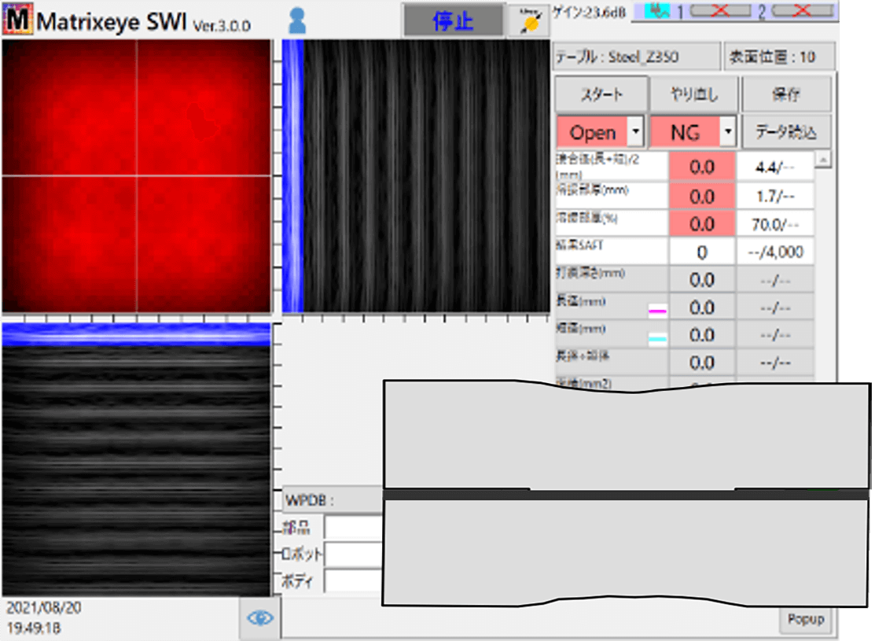Click the user profile icon
This screenshot has height=641, width=875.
click(x=297, y=20)
